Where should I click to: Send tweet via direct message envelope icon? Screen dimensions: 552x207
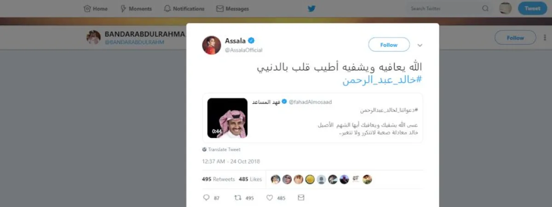coord(301,198)
